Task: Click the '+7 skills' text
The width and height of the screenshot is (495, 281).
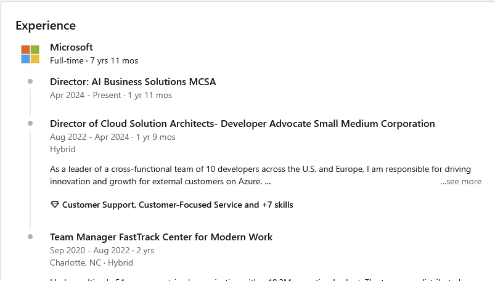Action: click(x=277, y=205)
